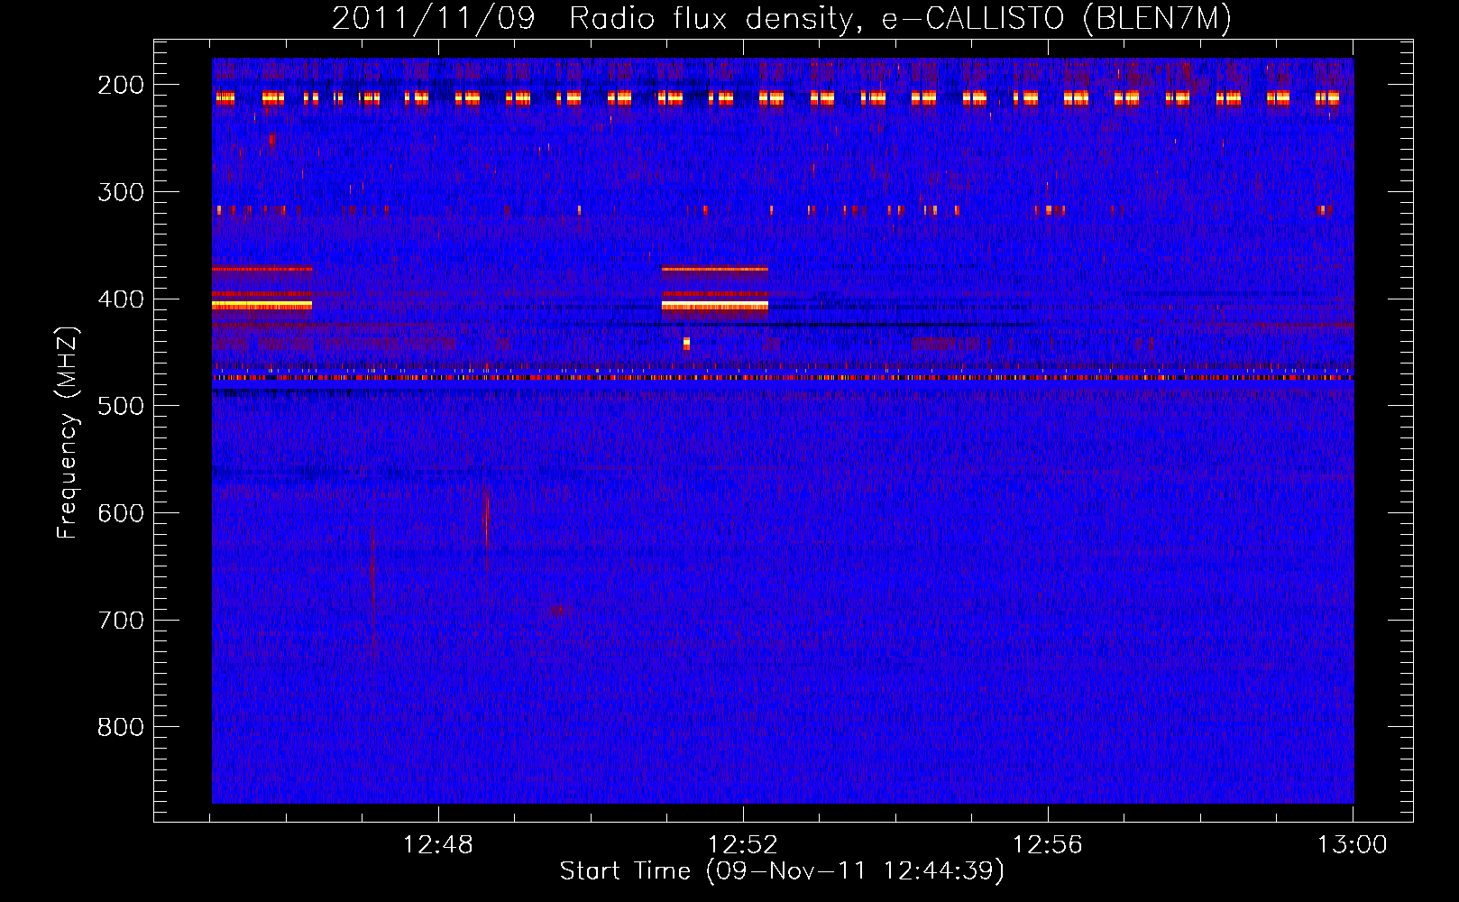Click the 13:00 time tick label
The width and height of the screenshot is (1459, 902).
click(1353, 845)
